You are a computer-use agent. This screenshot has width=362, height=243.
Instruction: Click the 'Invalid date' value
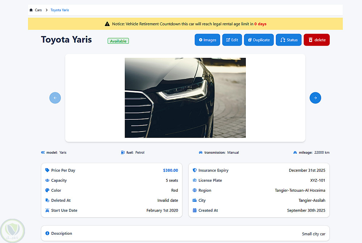[x=168, y=200]
